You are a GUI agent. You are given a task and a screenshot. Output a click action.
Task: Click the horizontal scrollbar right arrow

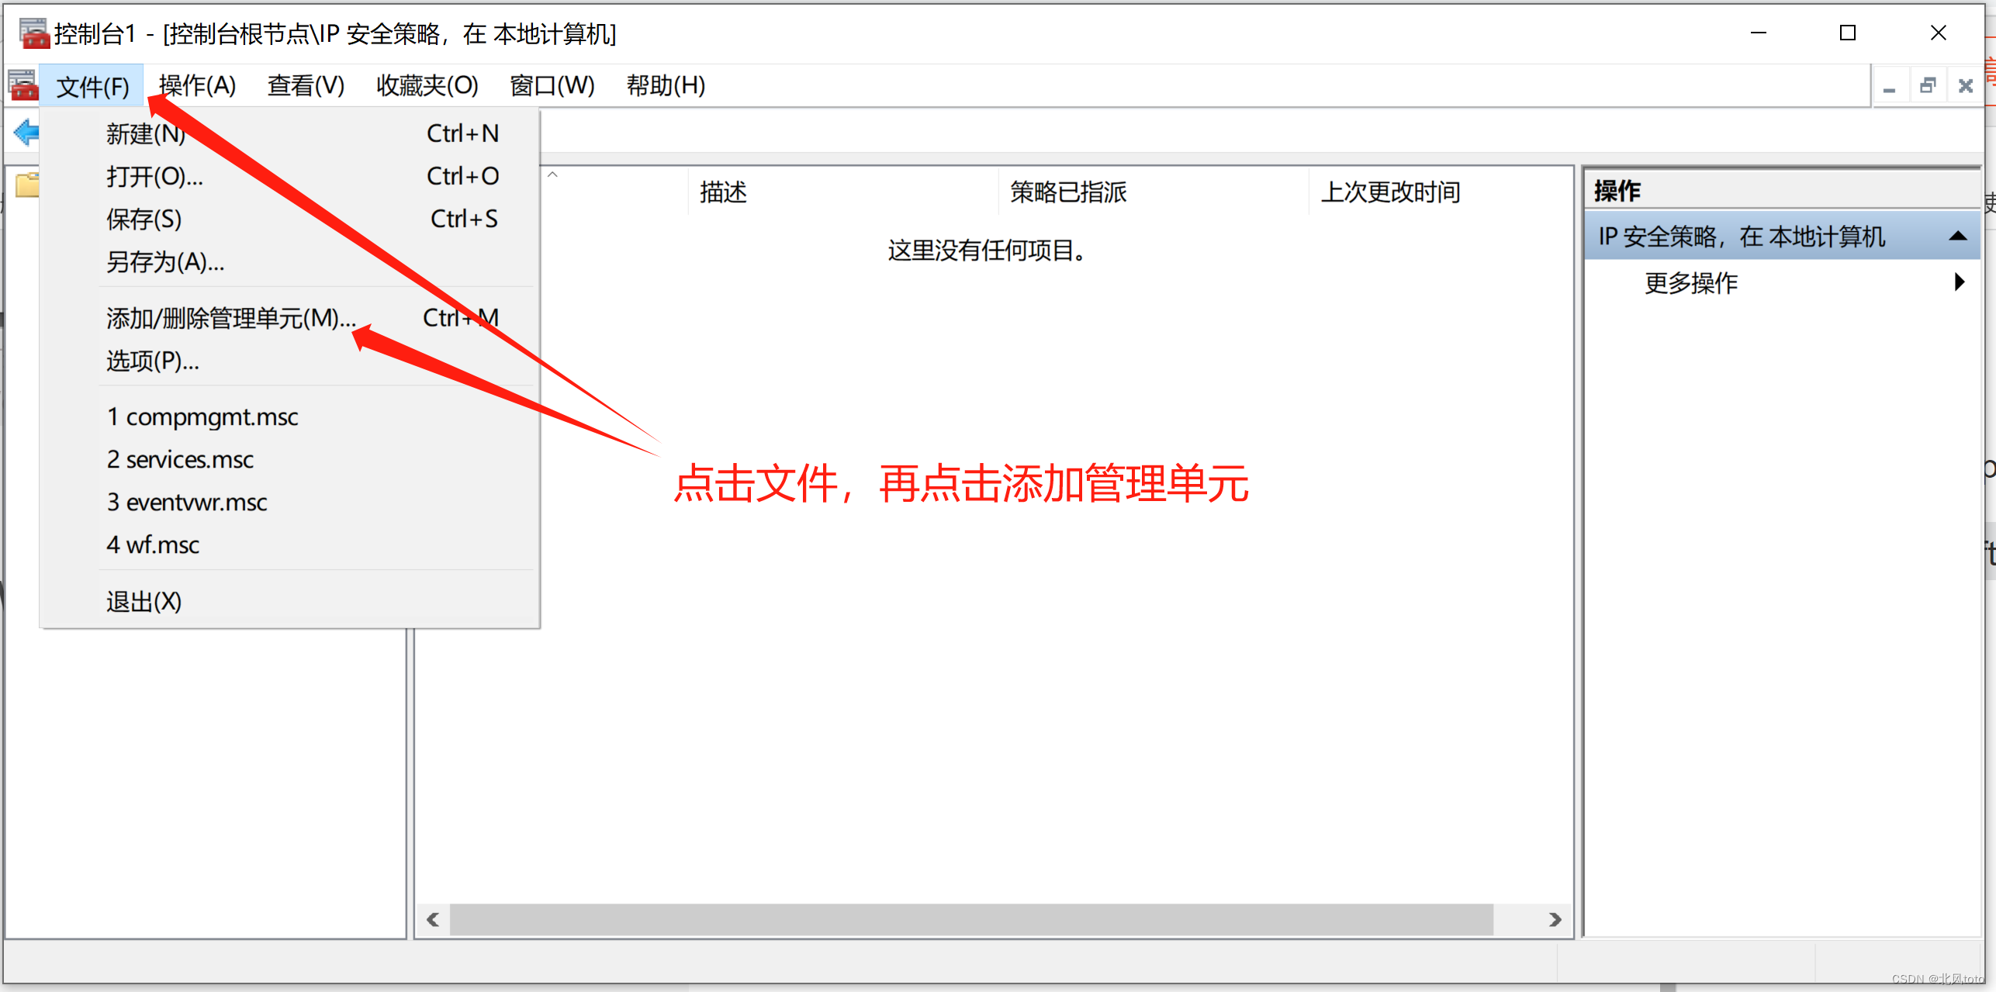(1555, 920)
